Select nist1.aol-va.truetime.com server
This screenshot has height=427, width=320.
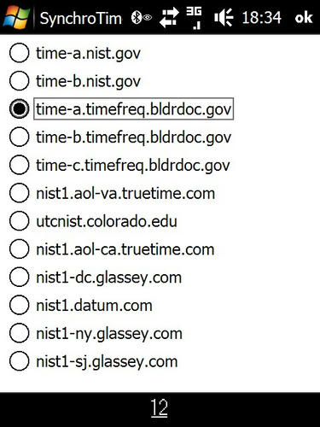click(112, 193)
